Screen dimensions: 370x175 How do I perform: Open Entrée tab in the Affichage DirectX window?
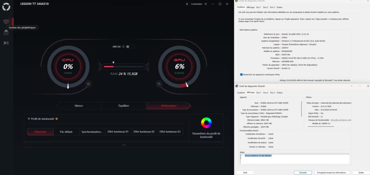pyautogui.click(x=279, y=93)
